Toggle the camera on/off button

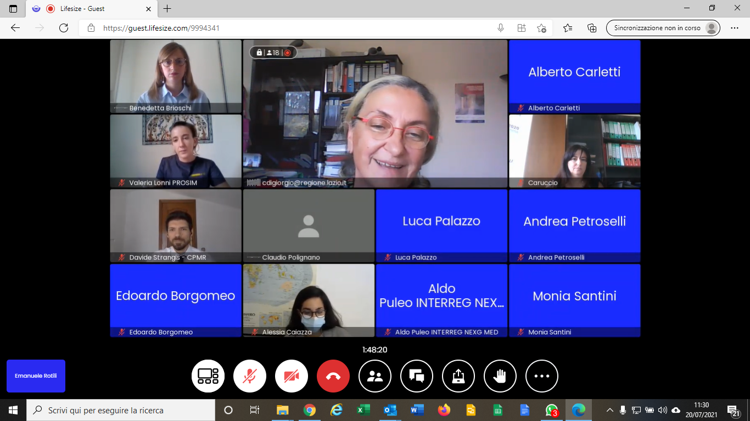(x=292, y=376)
